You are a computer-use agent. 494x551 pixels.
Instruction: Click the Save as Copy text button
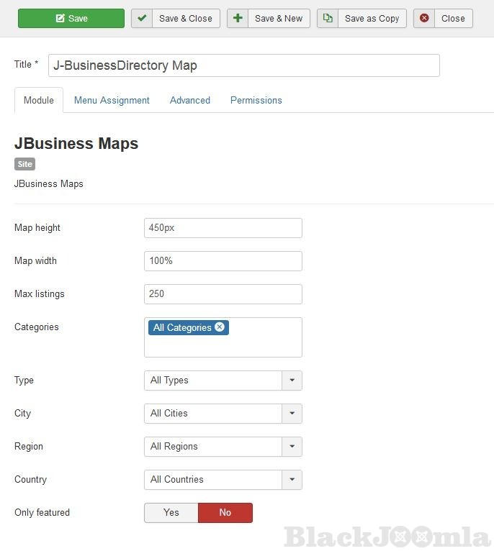[x=372, y=18]
